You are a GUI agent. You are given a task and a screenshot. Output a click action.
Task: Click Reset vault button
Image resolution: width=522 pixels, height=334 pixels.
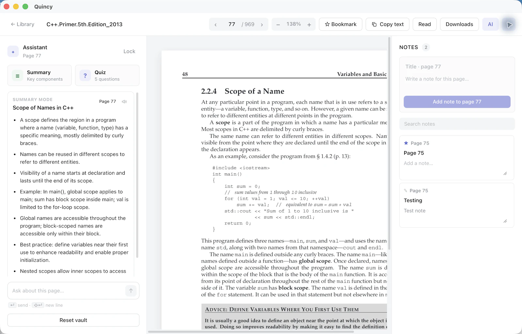coord(73,320)
